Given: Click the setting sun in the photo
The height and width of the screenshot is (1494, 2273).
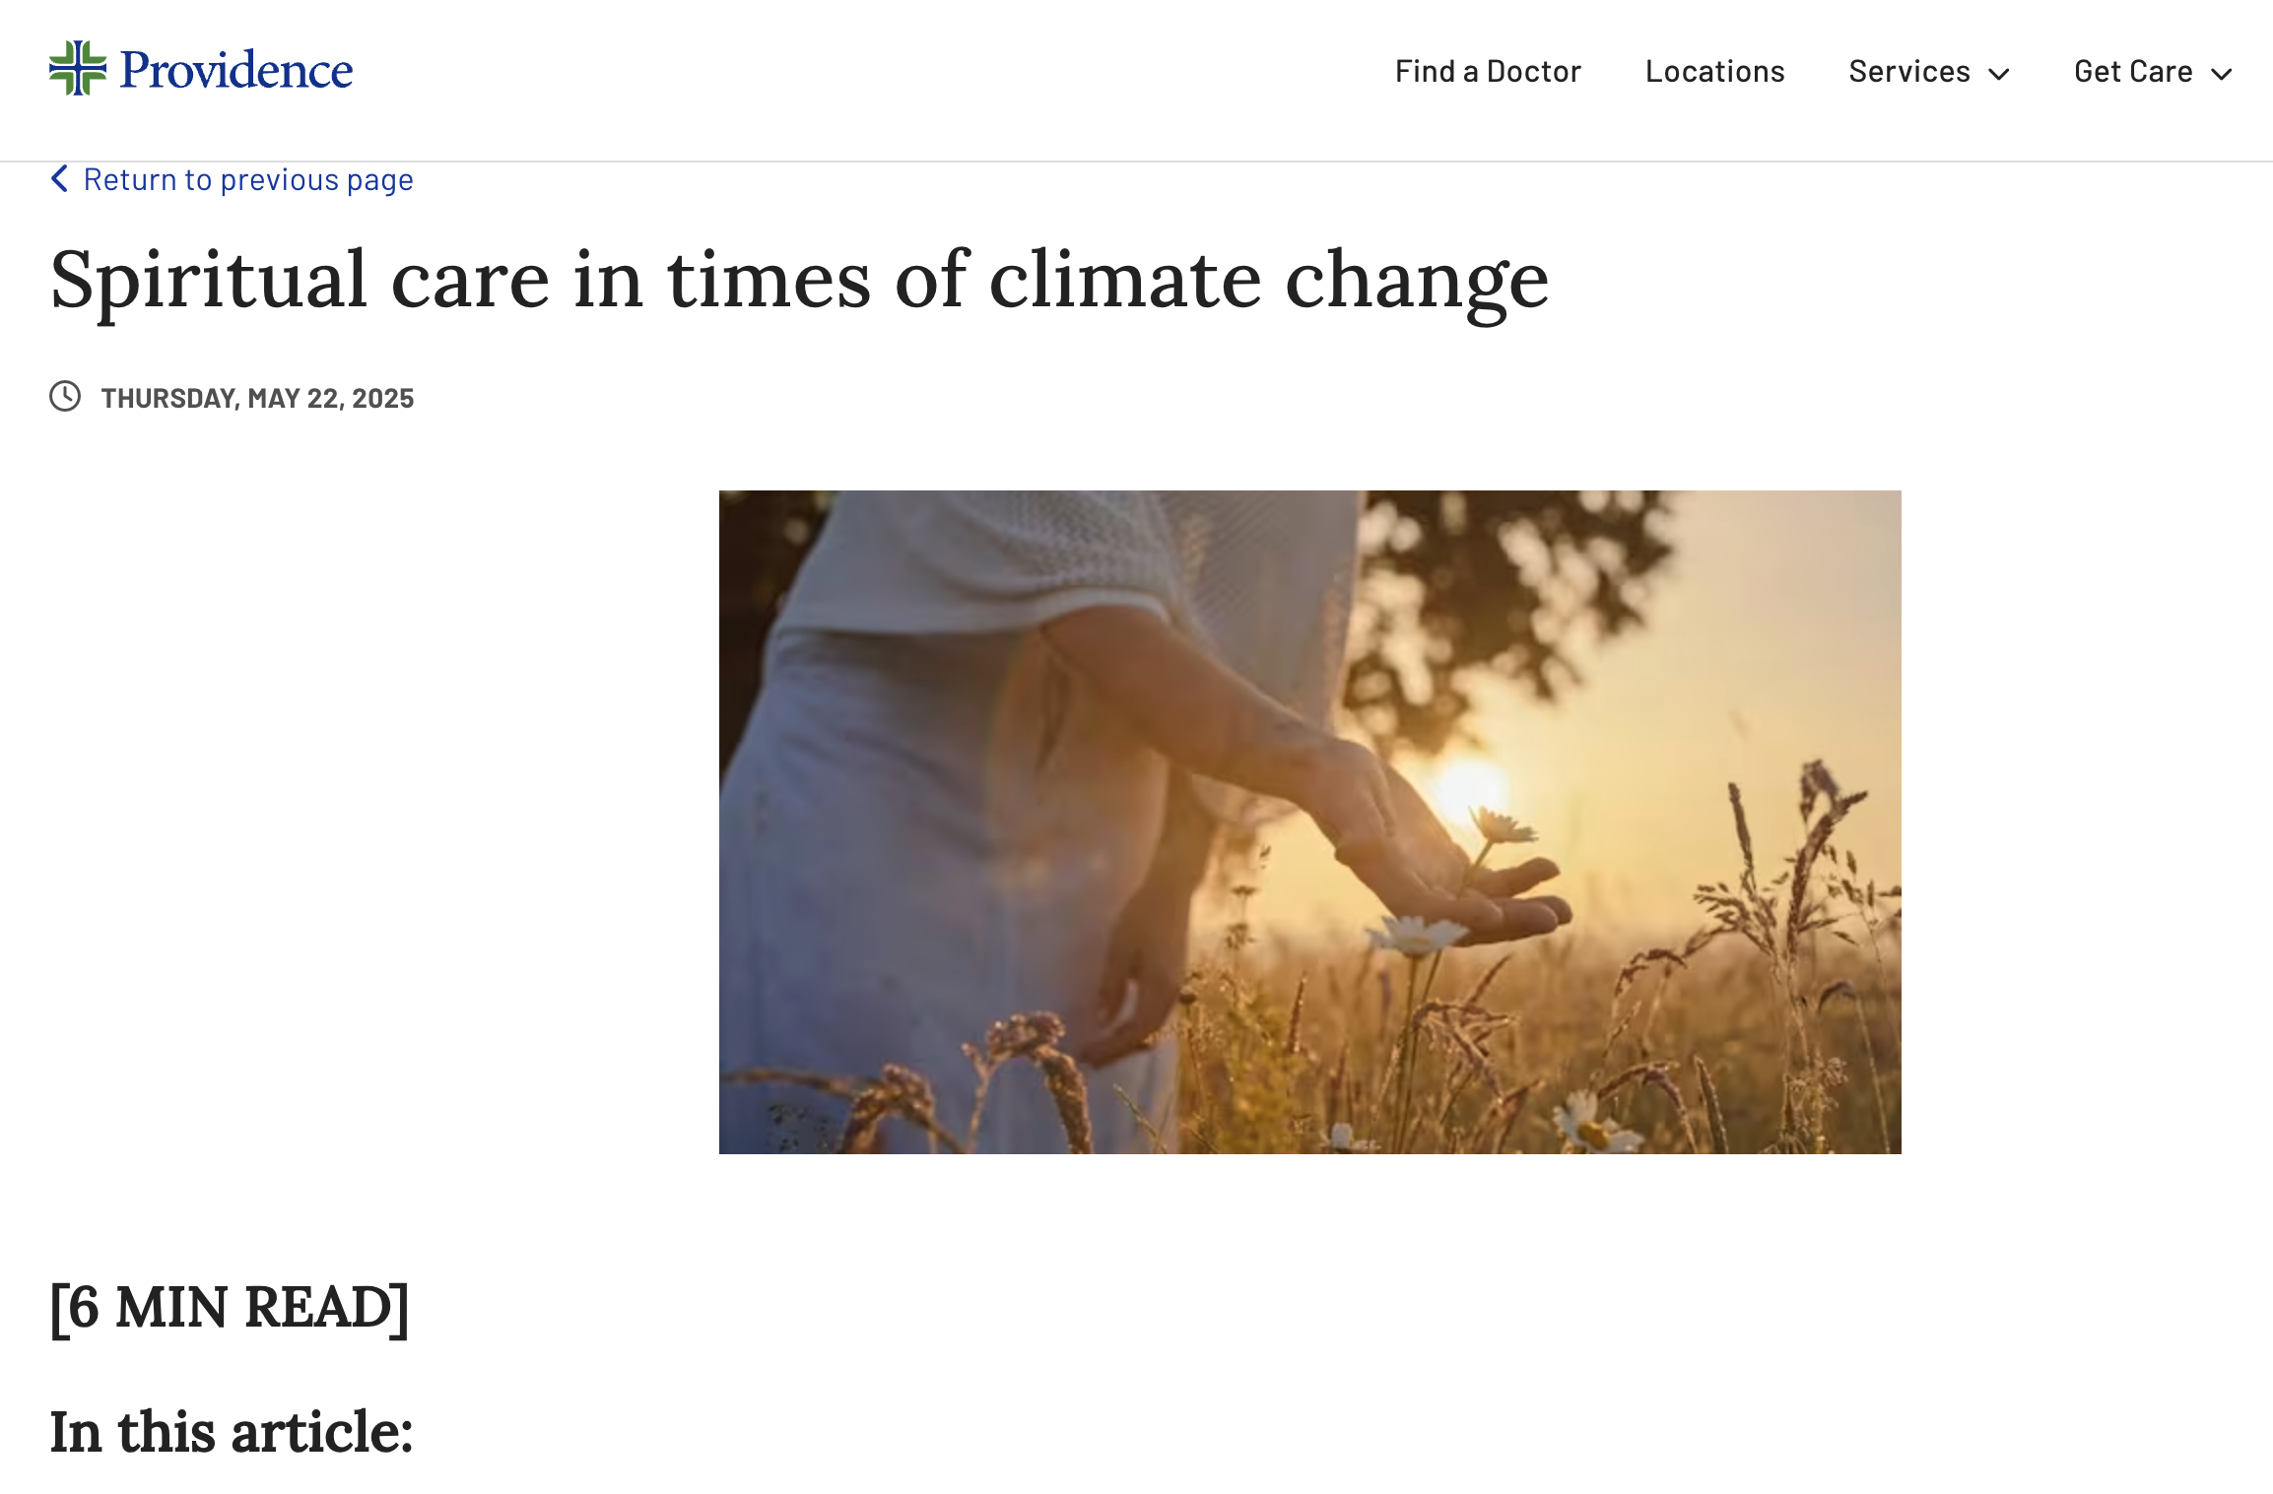Looking at the screenshot, I should pyautogui.click(x=1470, y=786).
